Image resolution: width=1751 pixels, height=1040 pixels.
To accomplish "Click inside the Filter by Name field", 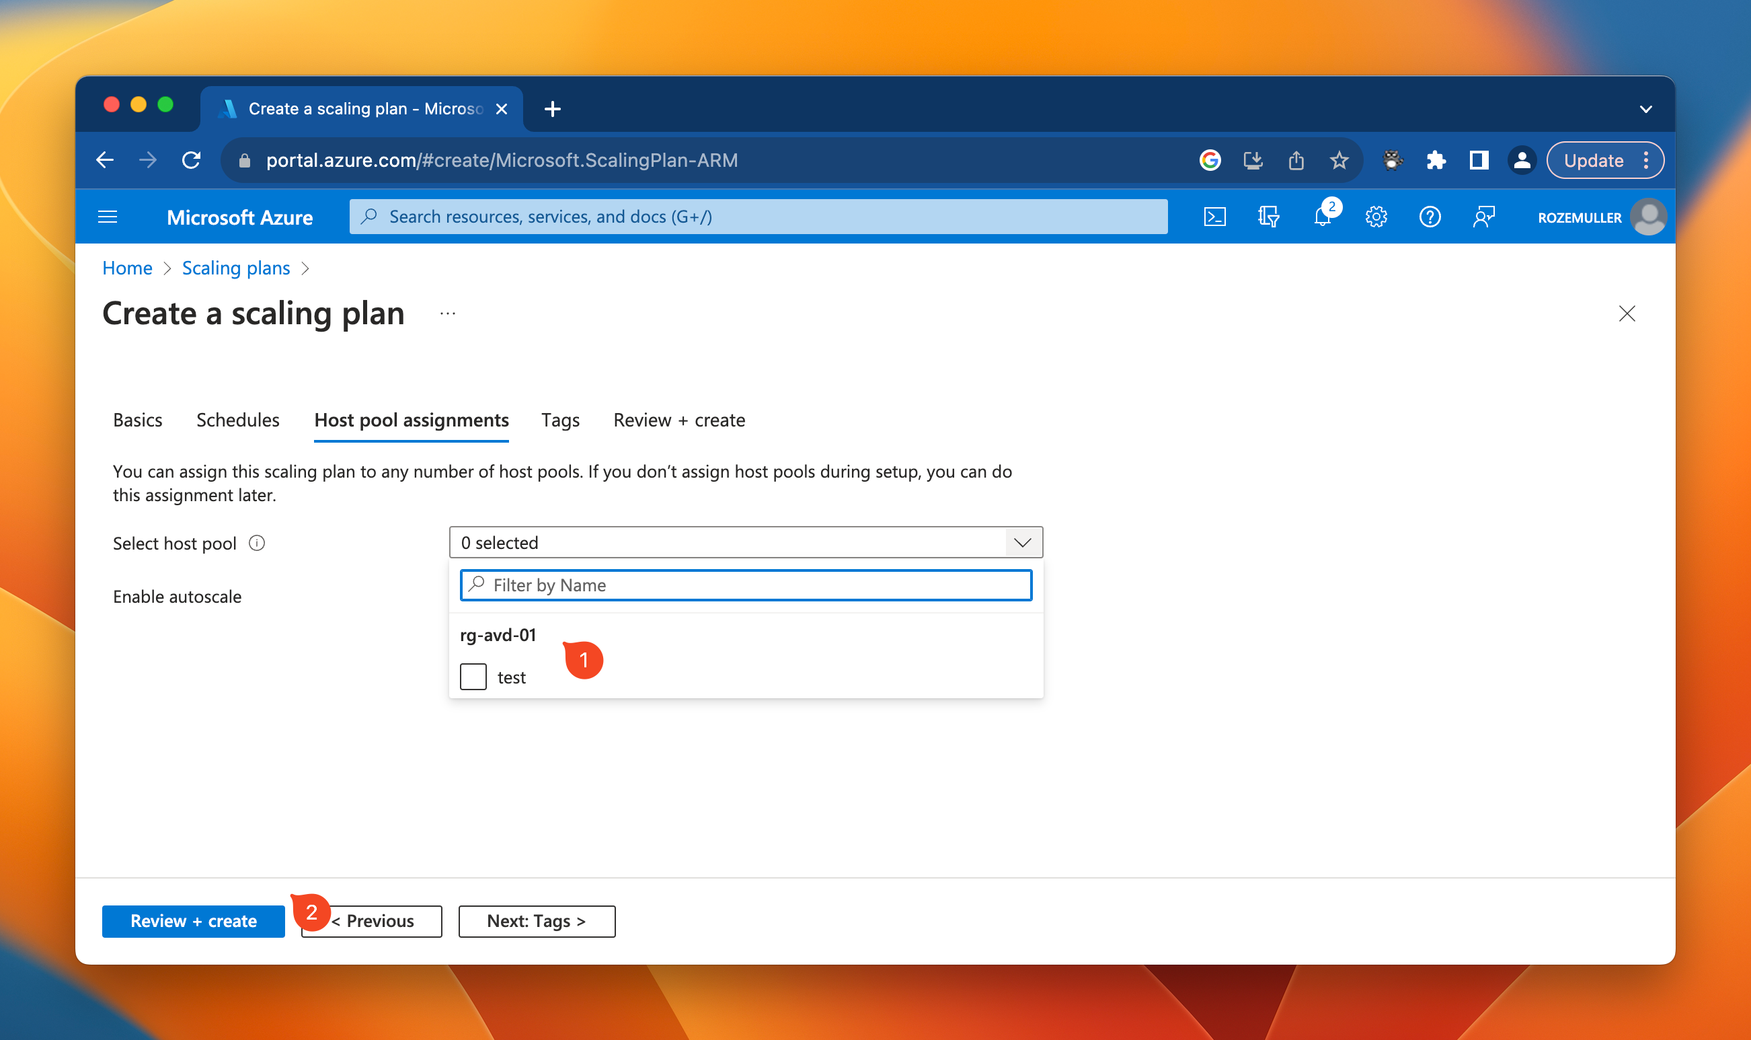I will tap(744, 585).
